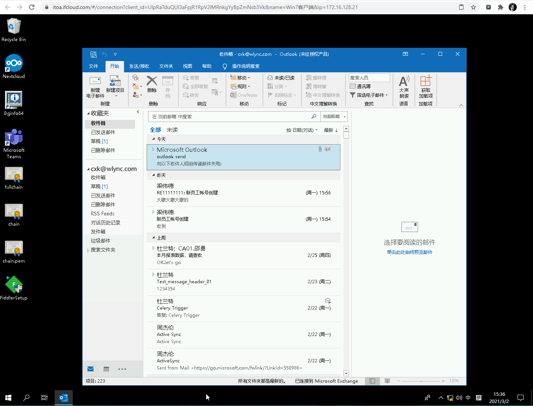Screen dimensions: 533x406
Task: Collapse the 今天 group header
Action: pos(153,139)
